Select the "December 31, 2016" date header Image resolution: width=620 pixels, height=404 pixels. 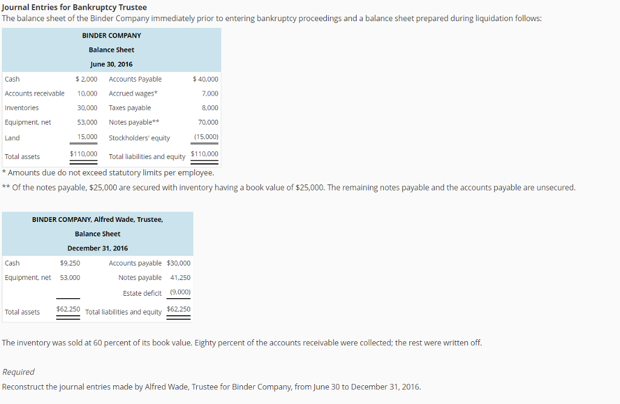[x=97, y=249]
